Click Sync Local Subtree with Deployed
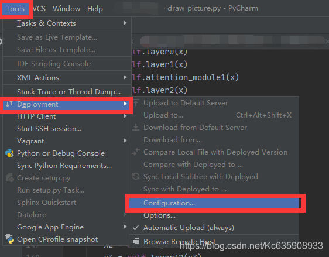329x257 pixels. coord(214,177)
